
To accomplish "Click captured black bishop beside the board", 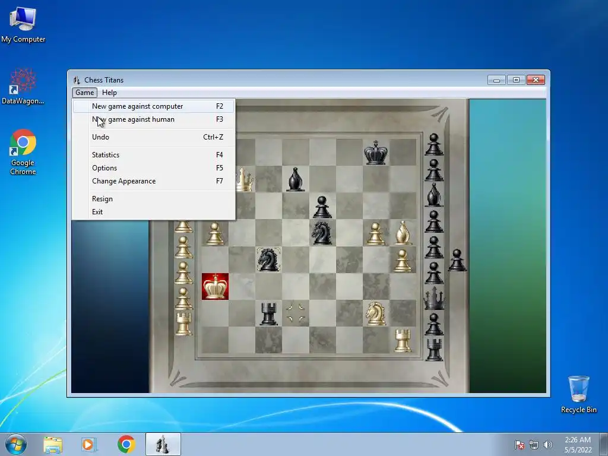I will click(434, 195).
